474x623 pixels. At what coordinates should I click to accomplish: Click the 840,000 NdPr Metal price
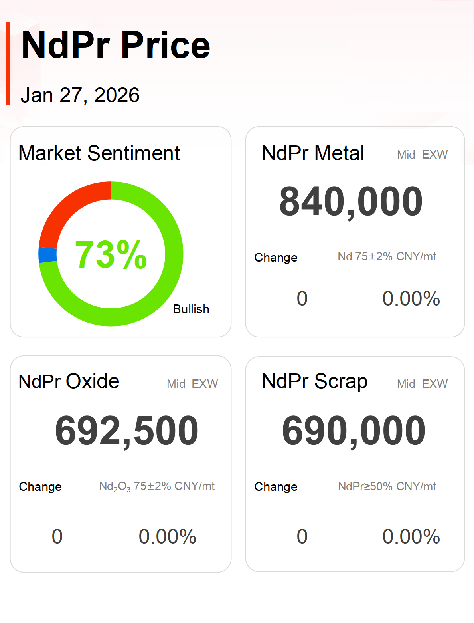(351, 202)
